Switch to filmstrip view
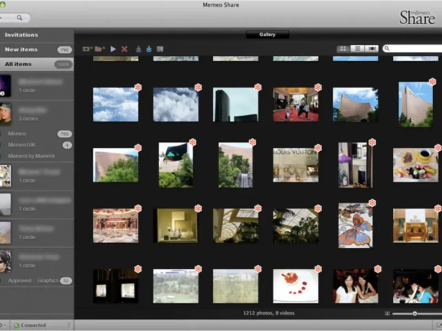The image size is (442, 331). [371, 49]
